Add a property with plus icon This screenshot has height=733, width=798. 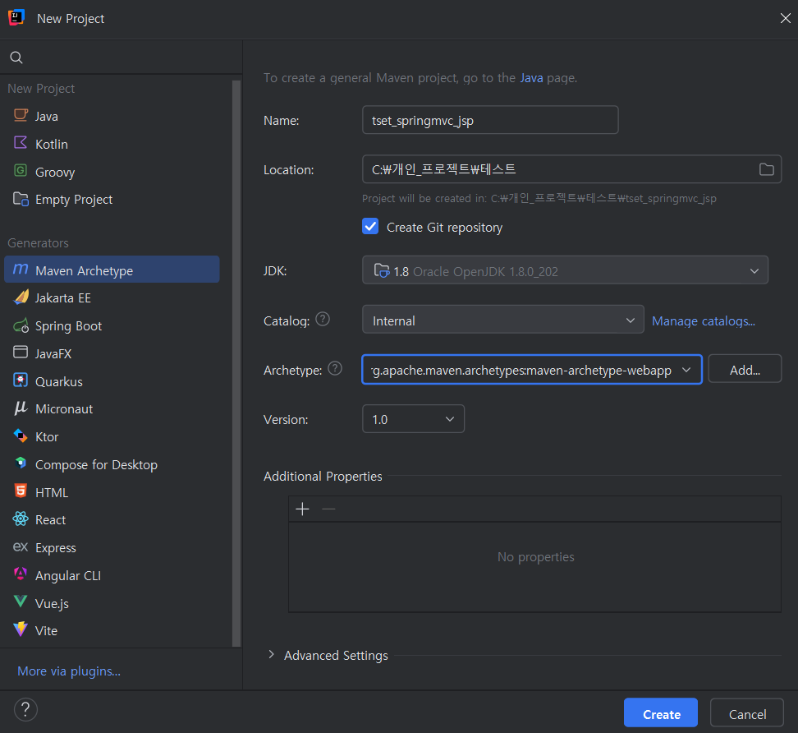pyautogui.click(x=302, y=509)
